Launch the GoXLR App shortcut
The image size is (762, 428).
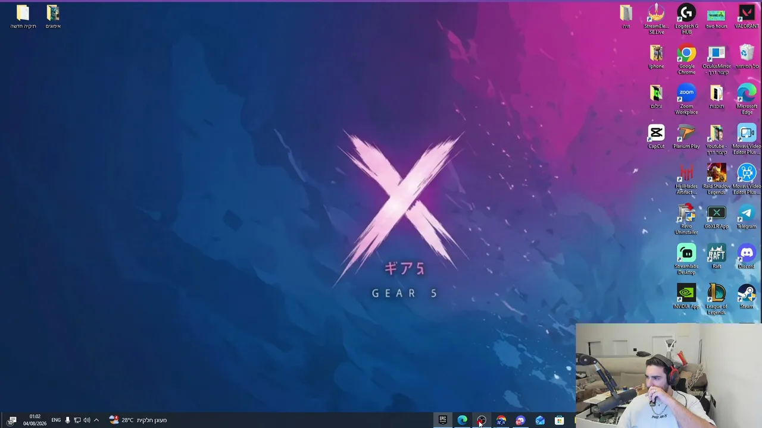(x=716, y=217)
